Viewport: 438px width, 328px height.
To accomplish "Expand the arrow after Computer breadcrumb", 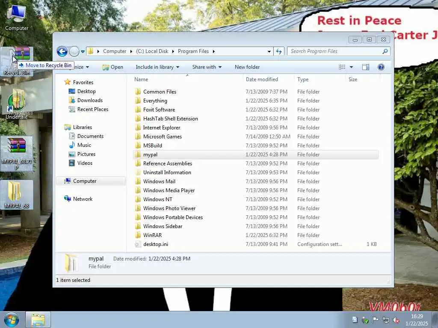I will (x=131, y=52).
